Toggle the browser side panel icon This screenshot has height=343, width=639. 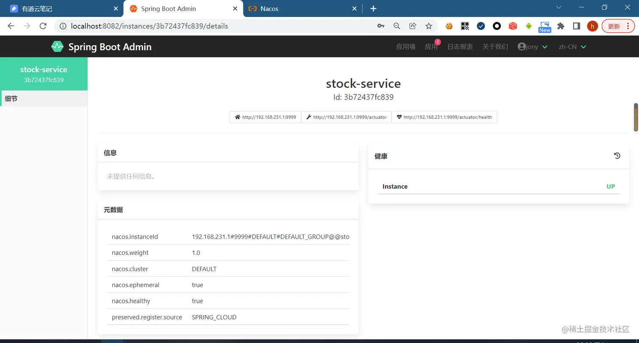(576, 26)
